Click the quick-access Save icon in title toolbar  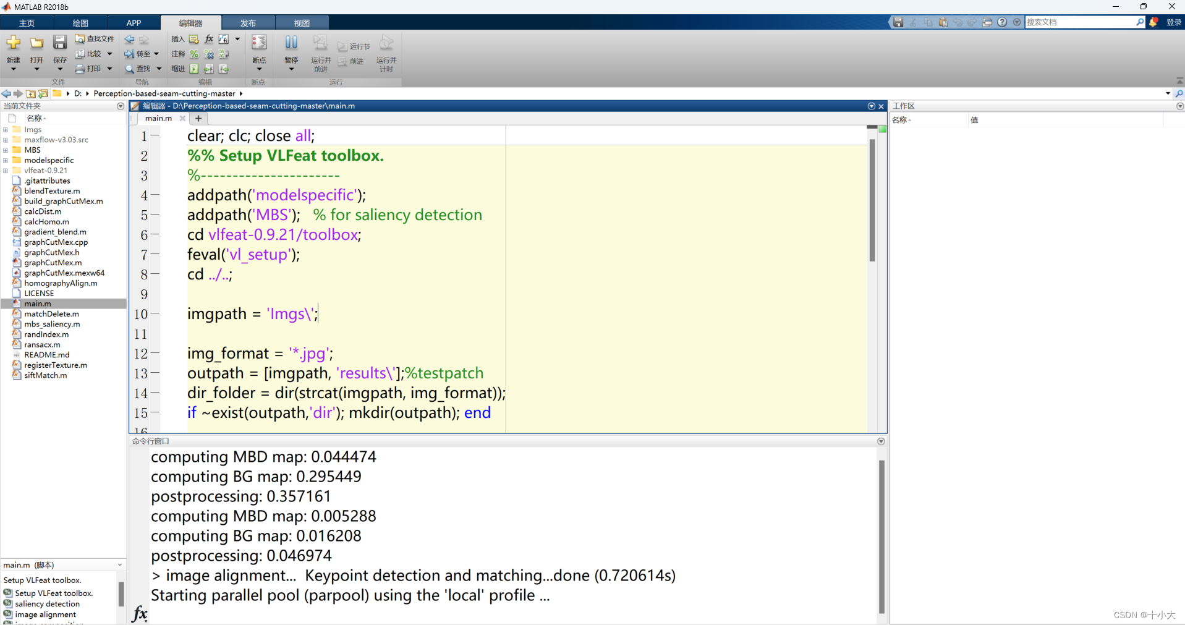click(x=898, y=22)
